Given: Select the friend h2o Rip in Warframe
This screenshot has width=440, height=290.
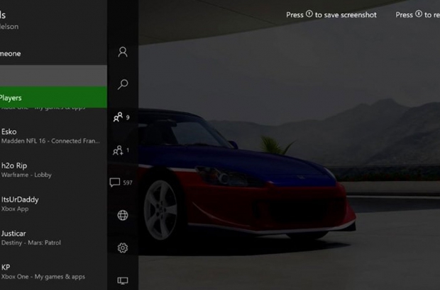Looking at the screenshot, I should click(53, 170).
